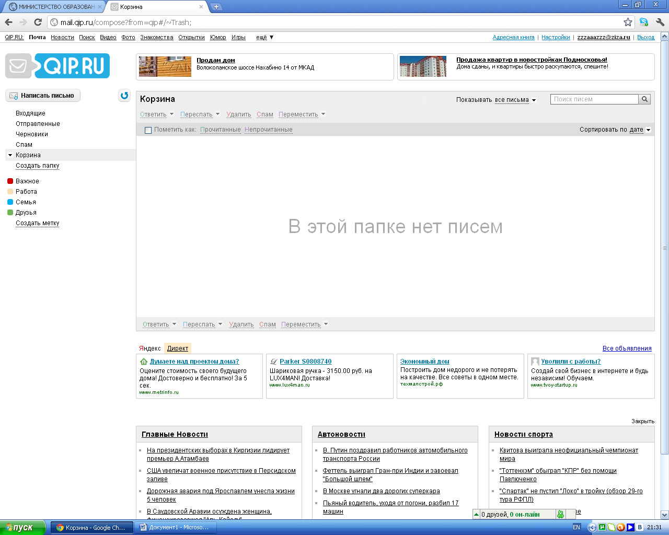Open the Спам folder in the sidebar
The height and width of the screenshot is (535, 669).
[x=24, y=145]
